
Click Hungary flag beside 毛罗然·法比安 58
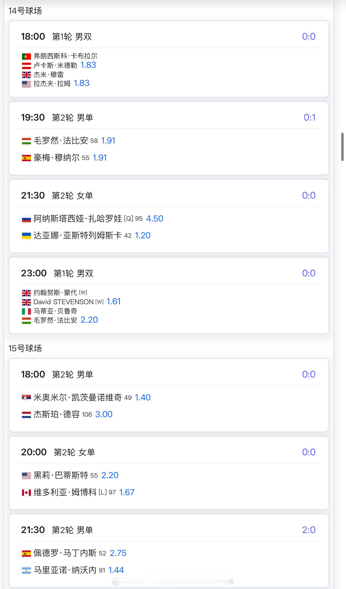(x=26, y=141)
